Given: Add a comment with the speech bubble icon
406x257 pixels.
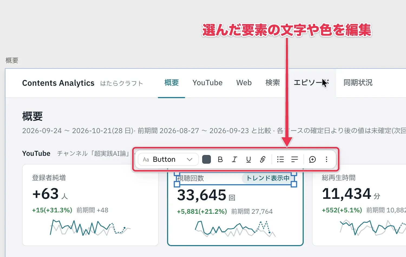Looking at the screenshot, I should [312, 160].
